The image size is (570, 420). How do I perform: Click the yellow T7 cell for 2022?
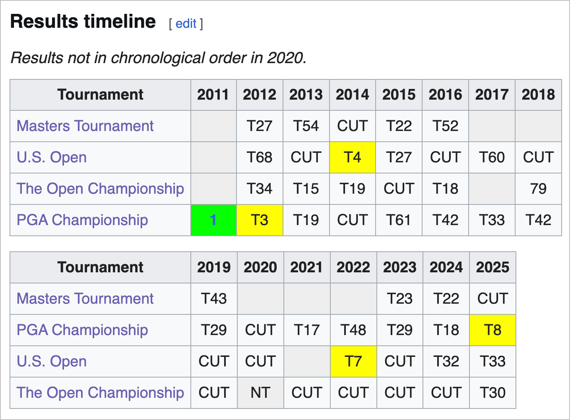pos(353,362)
